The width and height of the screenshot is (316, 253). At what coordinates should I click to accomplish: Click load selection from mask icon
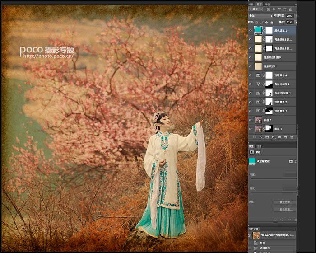(x=275, y=220)
